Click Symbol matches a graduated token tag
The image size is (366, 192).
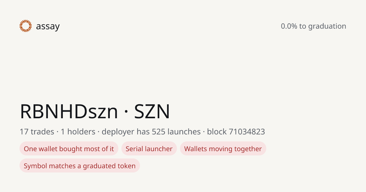80,166
